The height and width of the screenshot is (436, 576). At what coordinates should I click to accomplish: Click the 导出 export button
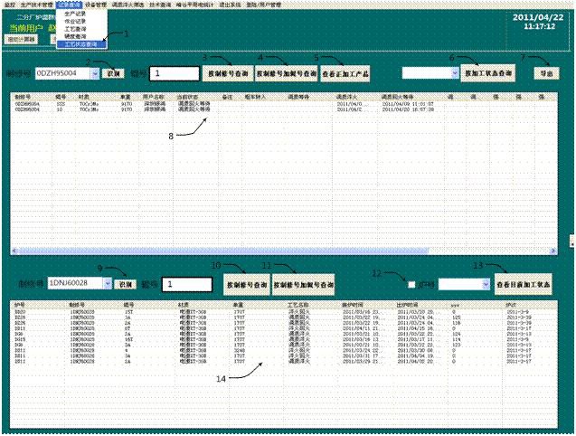(545, 72)
